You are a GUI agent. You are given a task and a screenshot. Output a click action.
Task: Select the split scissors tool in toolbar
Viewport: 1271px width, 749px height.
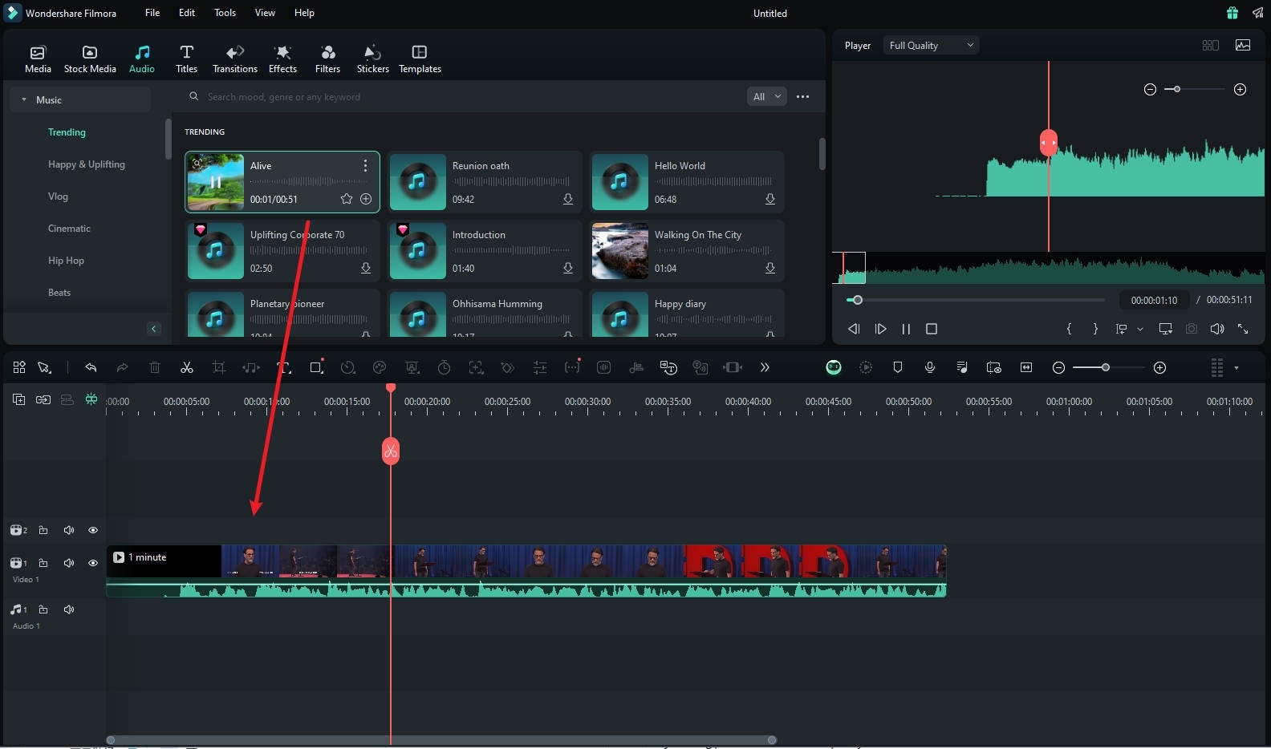click(x=187, y=367)
